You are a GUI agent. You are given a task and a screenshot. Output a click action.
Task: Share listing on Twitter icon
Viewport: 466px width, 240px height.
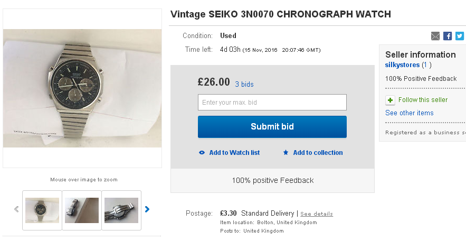coord(460,36)
